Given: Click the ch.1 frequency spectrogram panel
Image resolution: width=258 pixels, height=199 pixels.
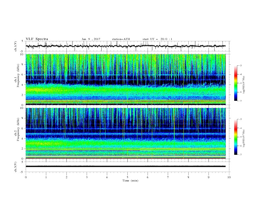Looking at the screenshot, I should coord(126,79).
